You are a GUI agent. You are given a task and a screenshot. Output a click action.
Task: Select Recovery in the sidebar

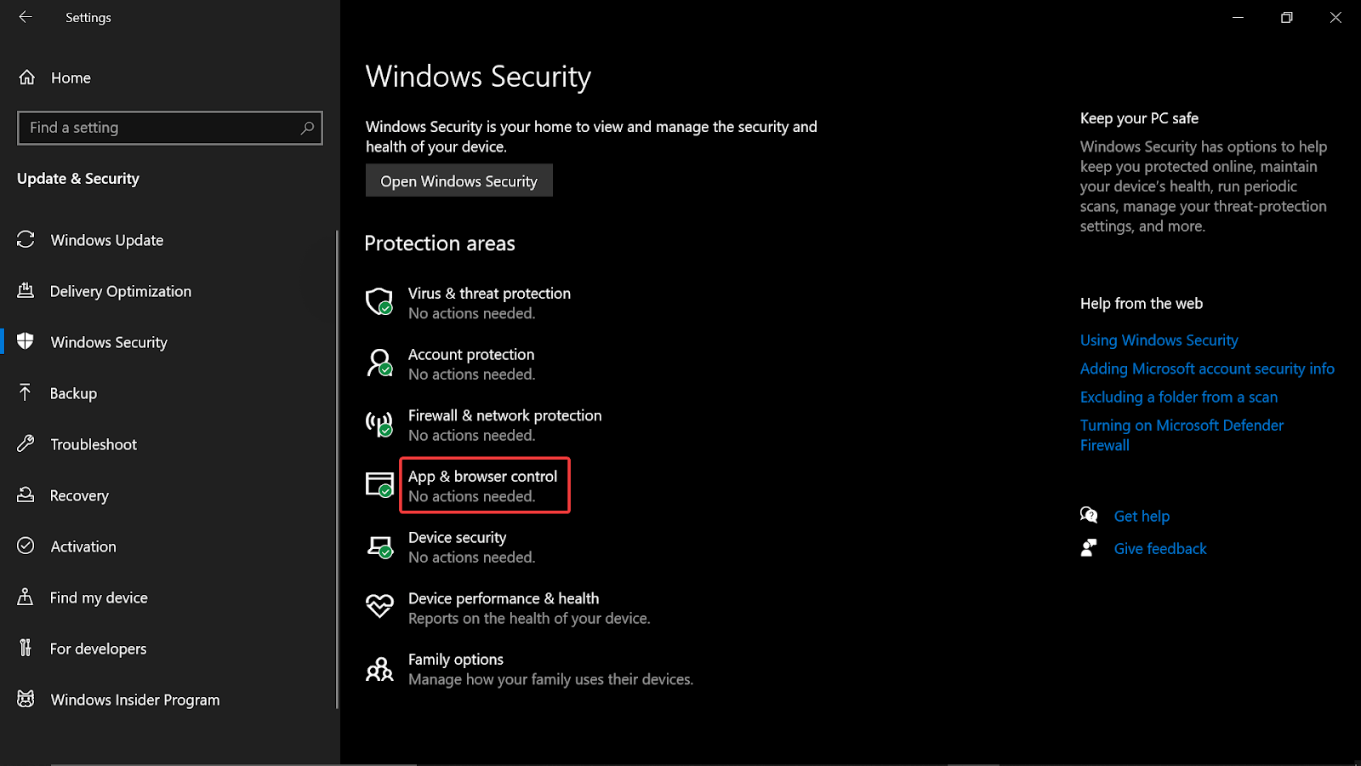(x=26, y=495)
